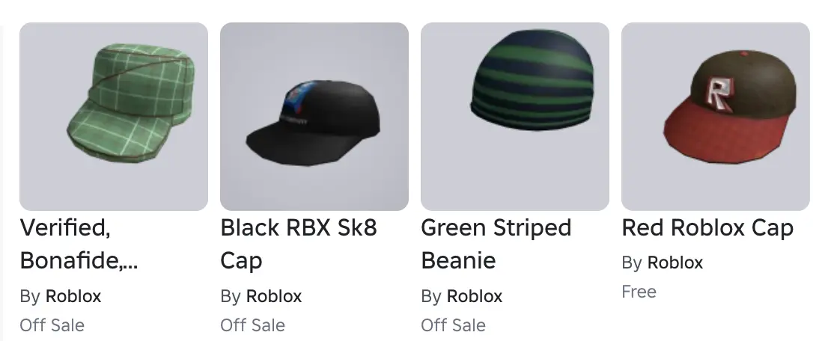Image resolution: width=813 pixels, height=341 pixels.
Task: Click the Red Roblox Cap title
Action: pos(707,227)
